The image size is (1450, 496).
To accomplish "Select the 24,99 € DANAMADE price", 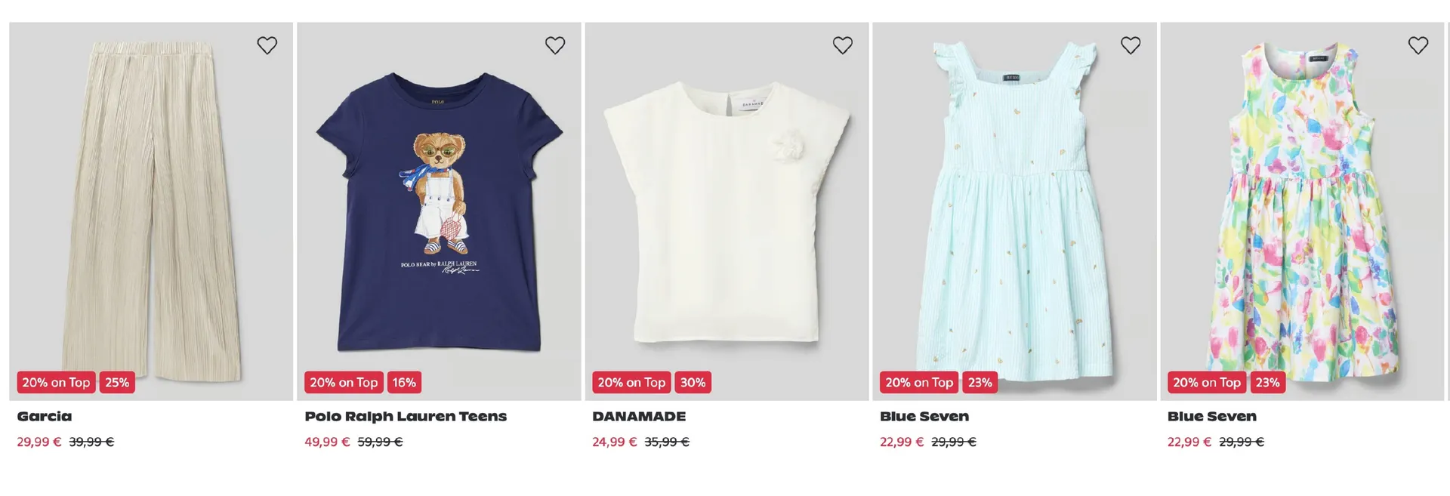I will tap(615, 442).
